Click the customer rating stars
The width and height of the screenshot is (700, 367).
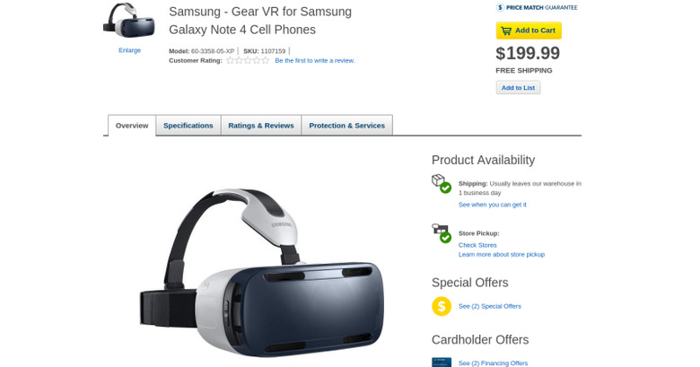click(x=248, y=60)
